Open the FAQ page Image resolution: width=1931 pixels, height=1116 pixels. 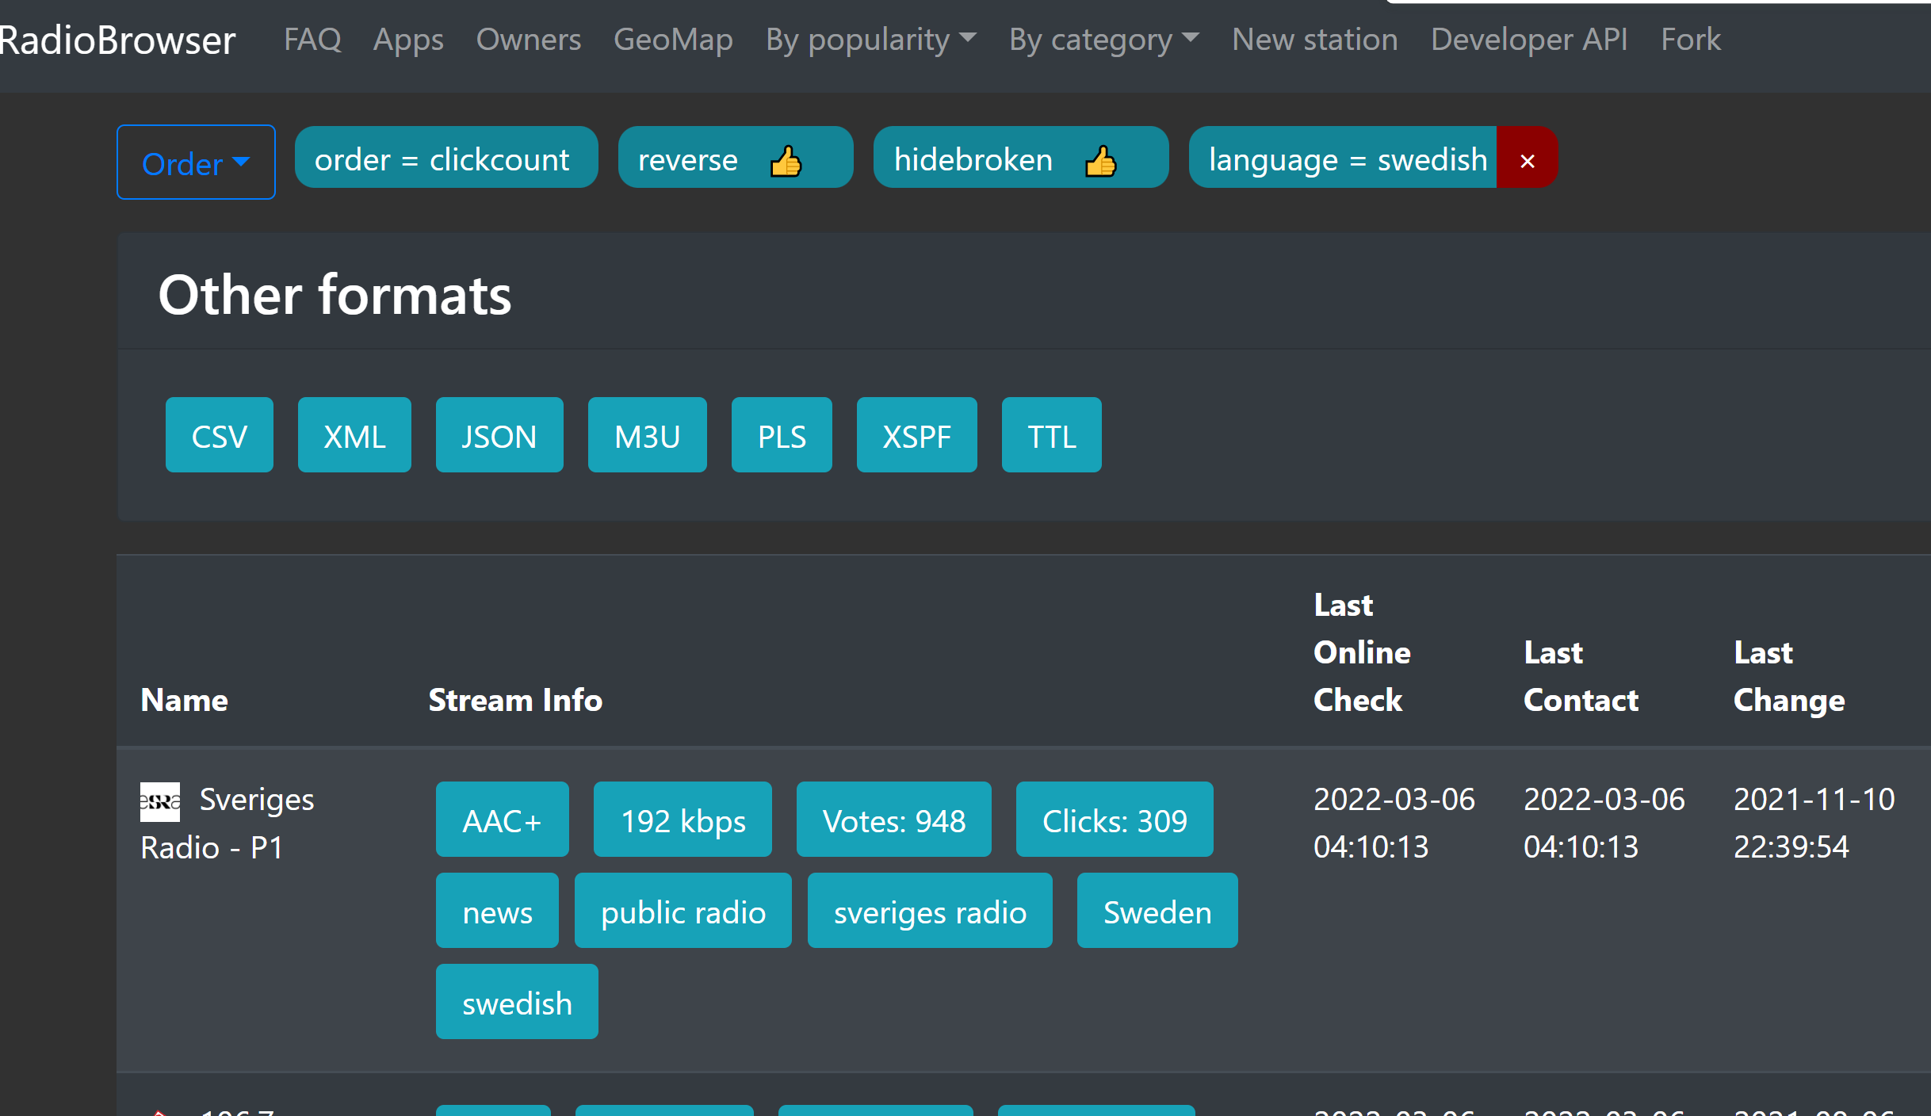click(x=312, y=40)
